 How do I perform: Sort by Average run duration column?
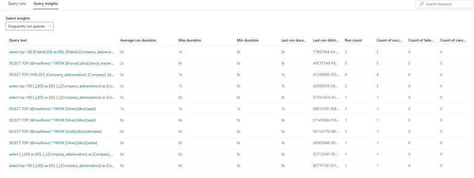[x=138, y=40]
